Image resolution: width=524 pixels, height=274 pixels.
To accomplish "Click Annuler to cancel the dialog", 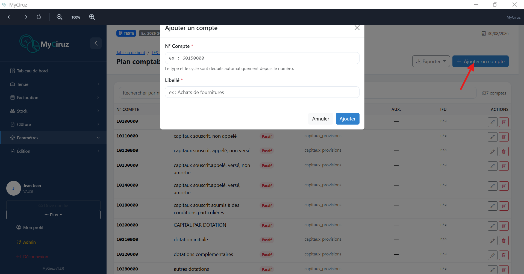I will 320,119.
